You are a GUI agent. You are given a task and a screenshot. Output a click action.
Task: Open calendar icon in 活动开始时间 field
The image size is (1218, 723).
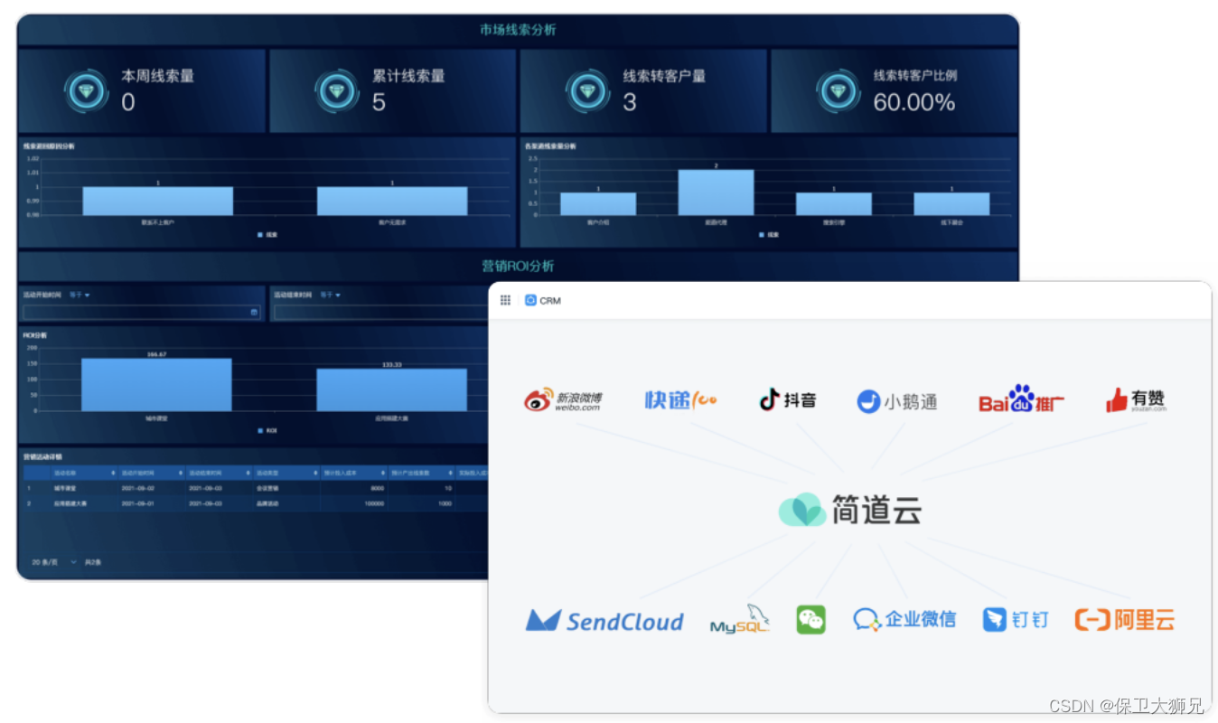point(254,313)
